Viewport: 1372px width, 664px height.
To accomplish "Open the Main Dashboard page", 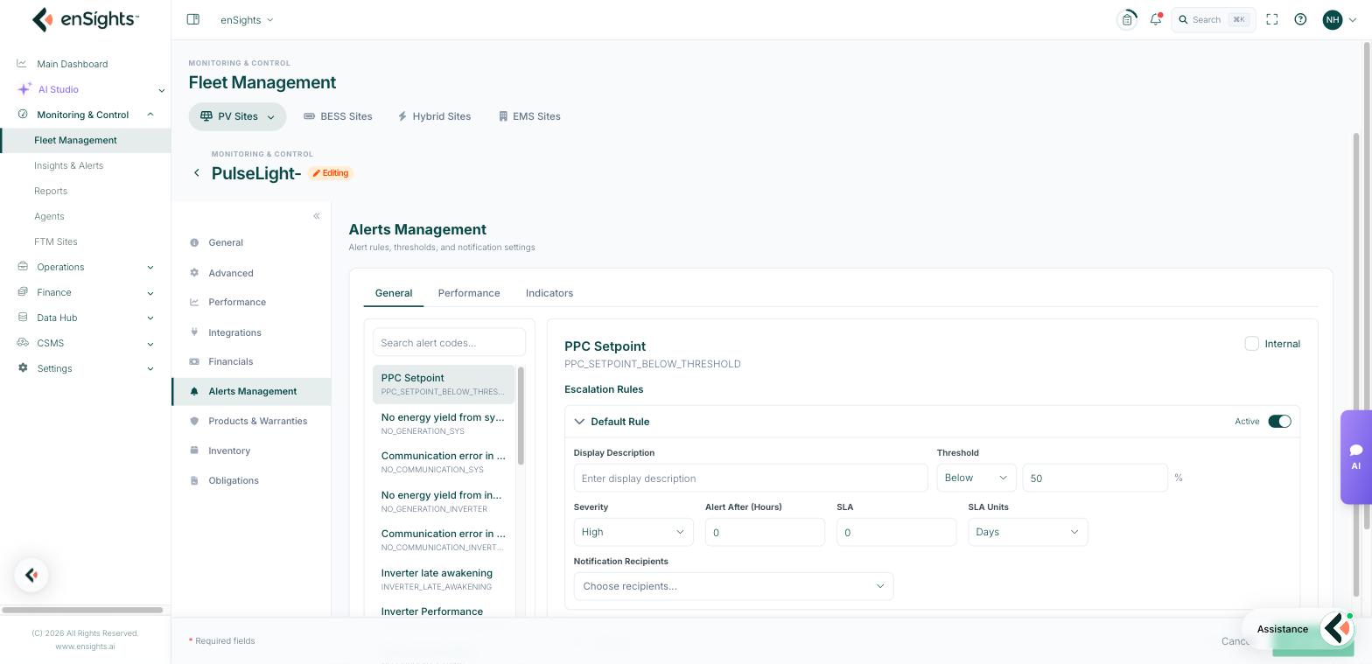I will [72, 64].
